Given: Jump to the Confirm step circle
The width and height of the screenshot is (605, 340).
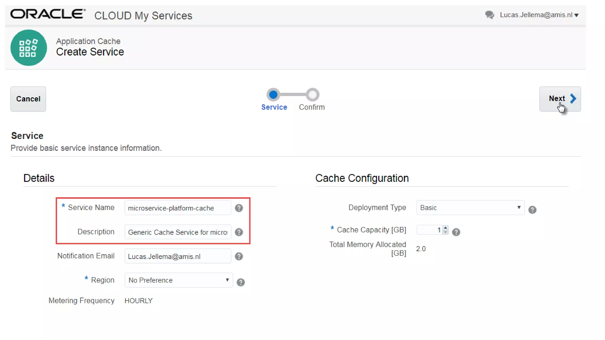Looking at the screenshot, I should click(x=312, y=95).
